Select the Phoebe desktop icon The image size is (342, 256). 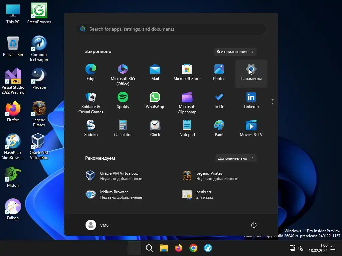click(39, 79)
